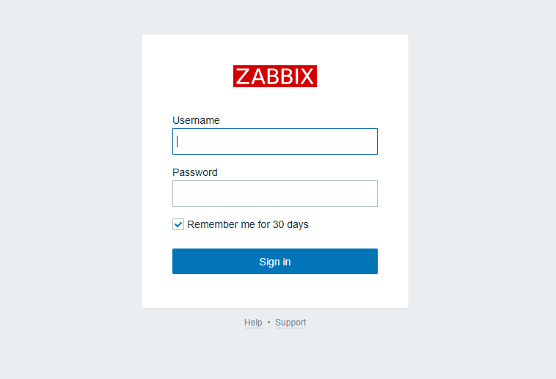Image resolution: width=556 pixels, height=379 pixels.
Task: Click the 'Remember me for 30 days' label text
Action: point(247,224)
